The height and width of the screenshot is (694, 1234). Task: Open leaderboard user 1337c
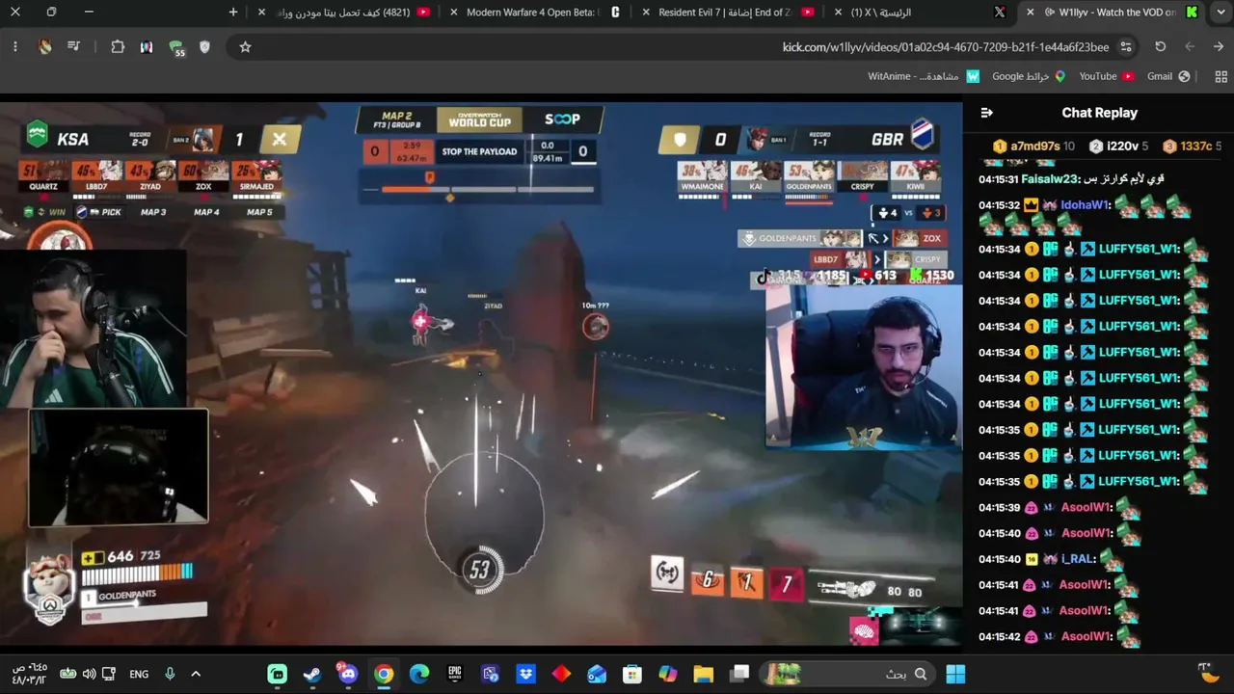[1193, 147]
